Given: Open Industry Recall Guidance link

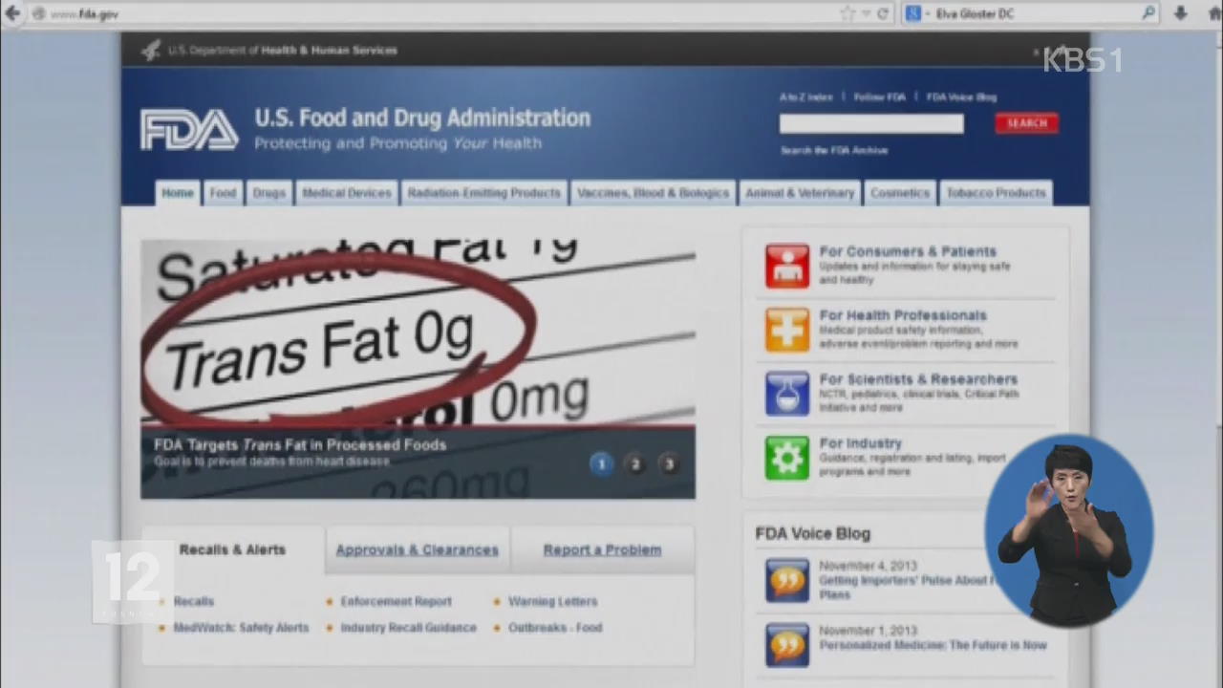Looking at the screenshot, I should (x=408, y=628).
